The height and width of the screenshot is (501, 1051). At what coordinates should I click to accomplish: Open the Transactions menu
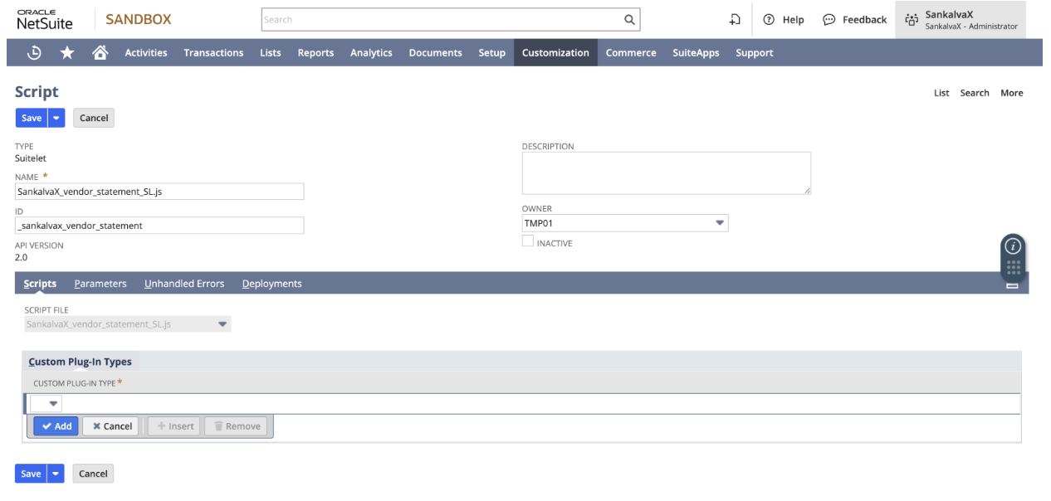(x=213, y=53)
